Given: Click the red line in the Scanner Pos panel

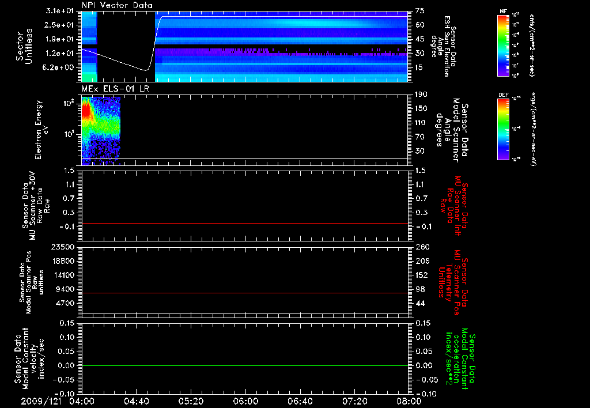Looking at the screenshot, I should (244, 293).
